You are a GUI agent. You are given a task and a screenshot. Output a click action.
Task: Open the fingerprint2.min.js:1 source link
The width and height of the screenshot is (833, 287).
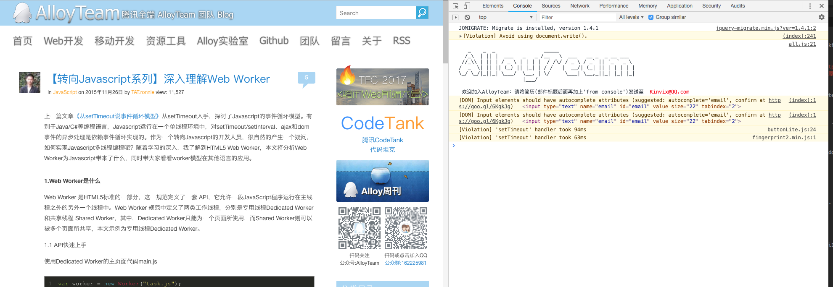784,138
